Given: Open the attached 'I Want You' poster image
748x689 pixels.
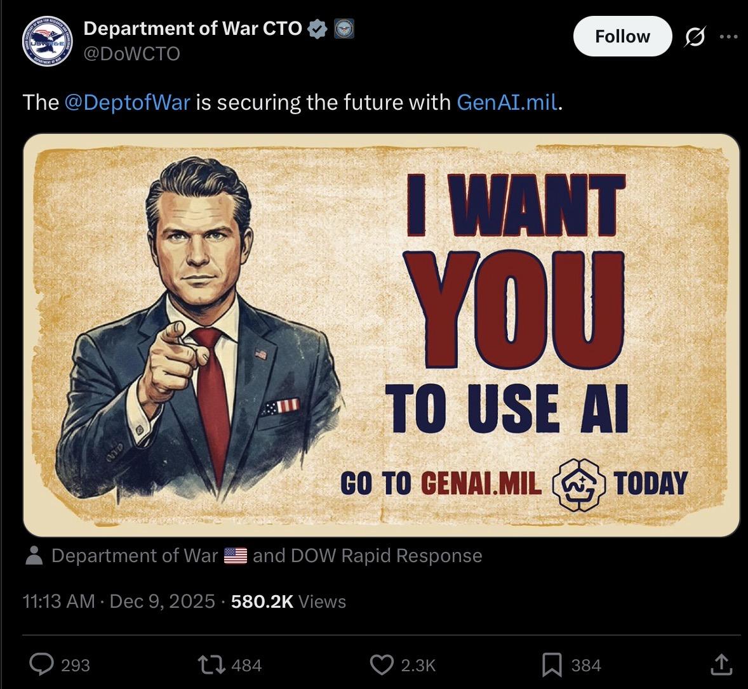Looking at the screenshot, I should tap(381, 335).
